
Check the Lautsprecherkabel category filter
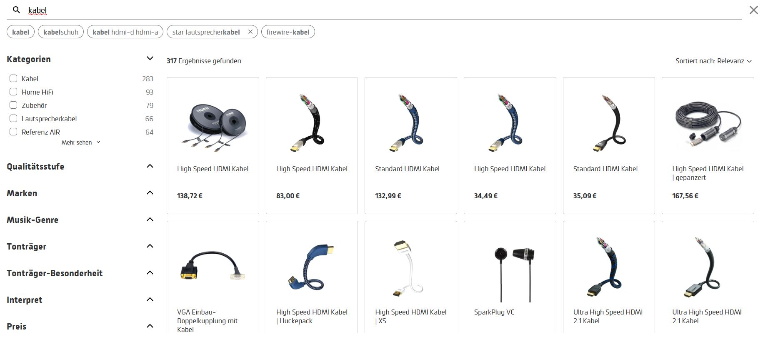(13, 118)
